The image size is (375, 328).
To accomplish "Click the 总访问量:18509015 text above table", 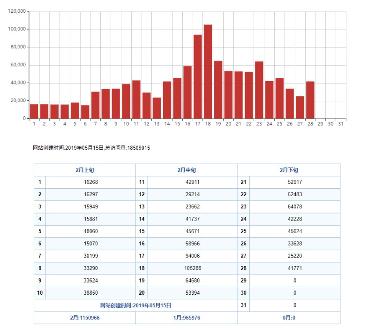I will coord(127,148).
